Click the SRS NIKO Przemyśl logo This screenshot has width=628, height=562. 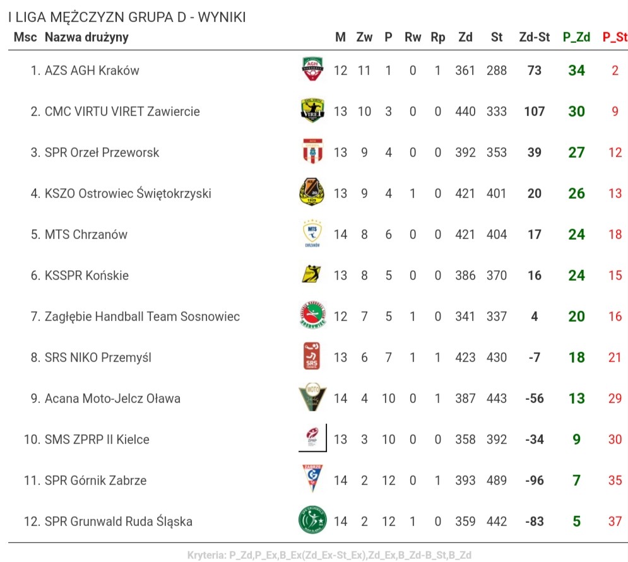(x=312, y=357)
